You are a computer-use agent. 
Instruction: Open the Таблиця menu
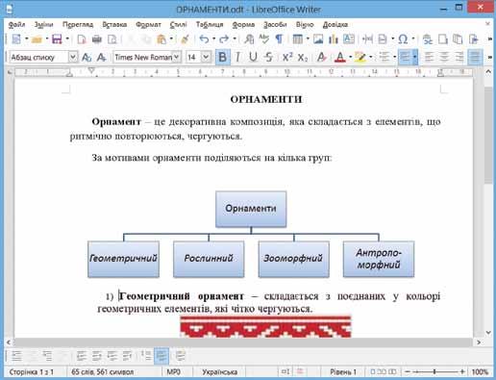pos(210,24)
